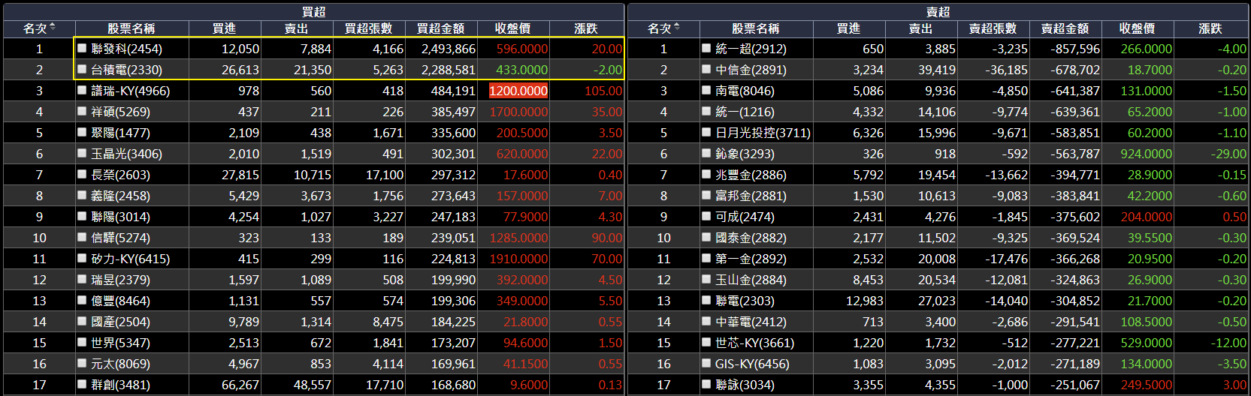
Task: Open stock 矽力-KY(6415)
Action: click(x=131, y=259)
